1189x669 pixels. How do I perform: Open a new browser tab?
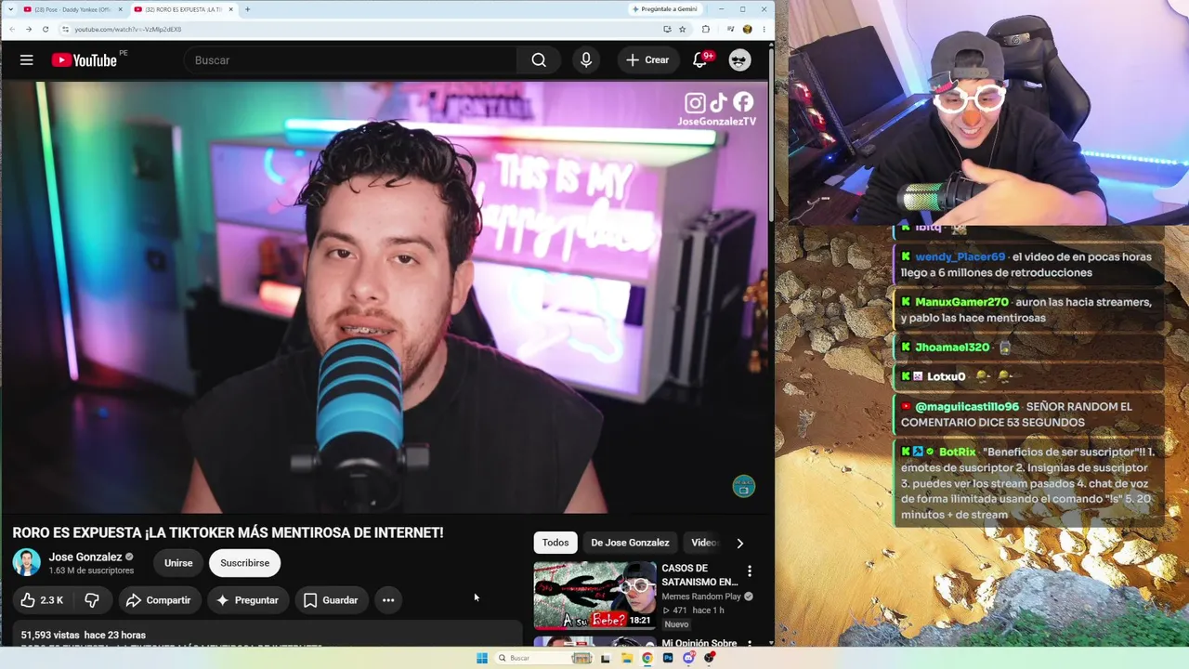[x=247, y=9]
